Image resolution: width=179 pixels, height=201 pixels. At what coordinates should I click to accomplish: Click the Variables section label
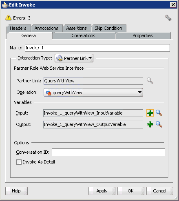click(x=23, y=102)
